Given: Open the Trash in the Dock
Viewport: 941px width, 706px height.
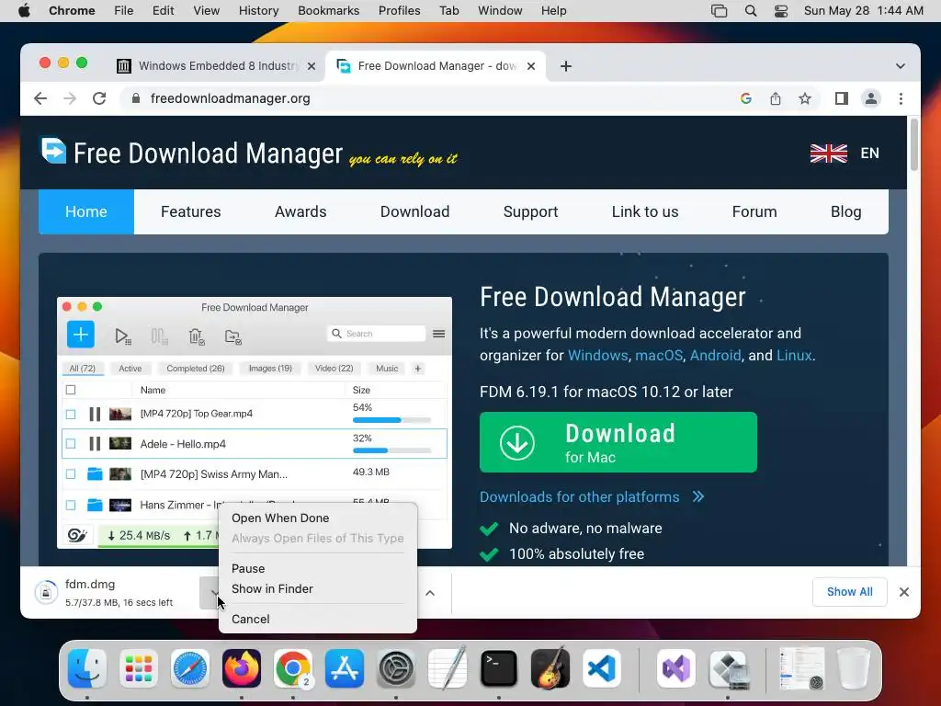Looking at the screenshot, I should click(854, 668).
